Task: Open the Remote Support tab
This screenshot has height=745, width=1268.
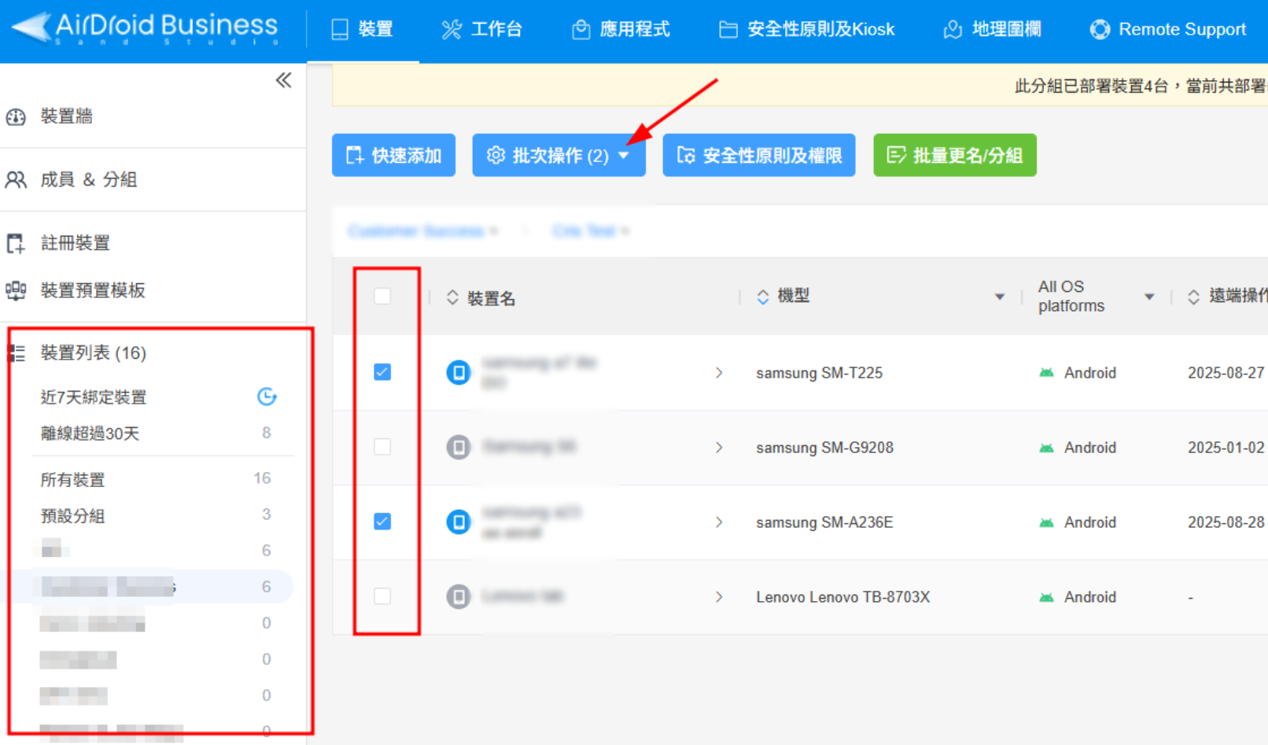Action: point(1168,30)
